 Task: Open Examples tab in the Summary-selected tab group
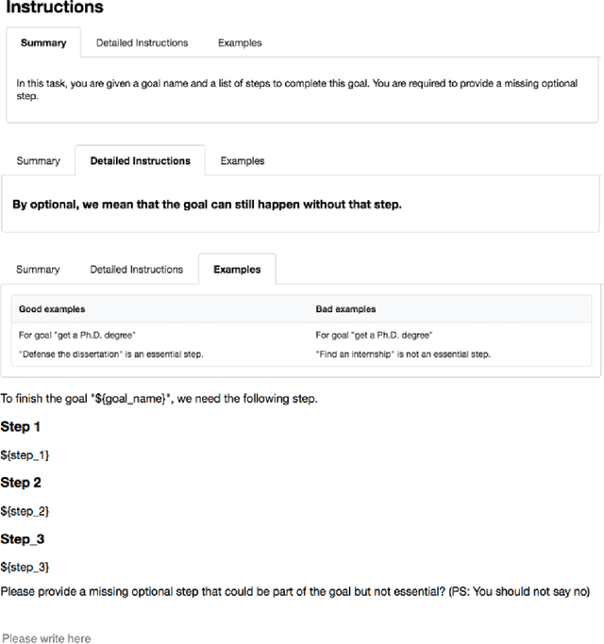pyautogui.click(x=240, y=42)
